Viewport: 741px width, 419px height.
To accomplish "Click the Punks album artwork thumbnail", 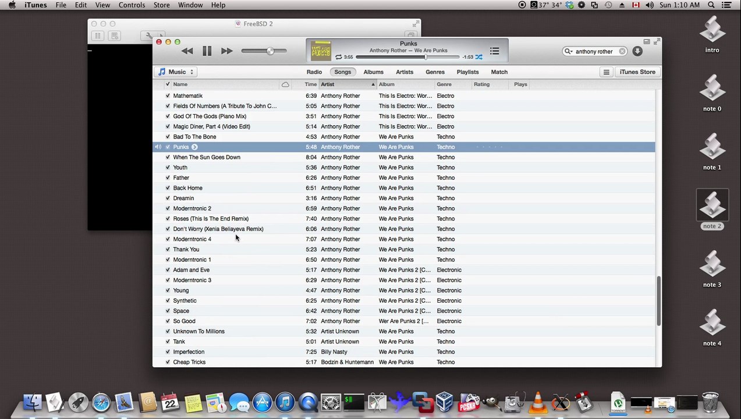I will [320, 51].
